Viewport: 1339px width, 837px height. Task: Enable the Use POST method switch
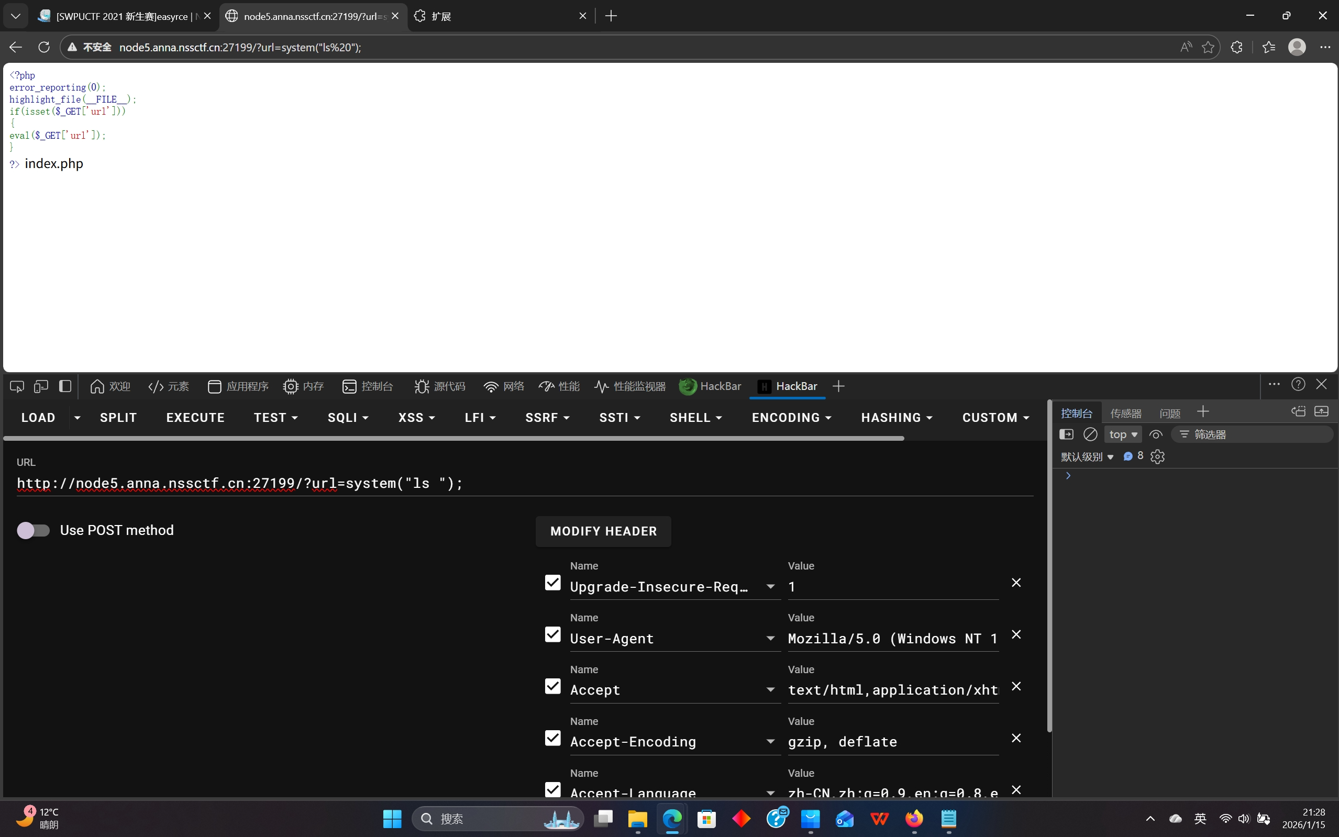pyautogui.click(x=33, y=530)
